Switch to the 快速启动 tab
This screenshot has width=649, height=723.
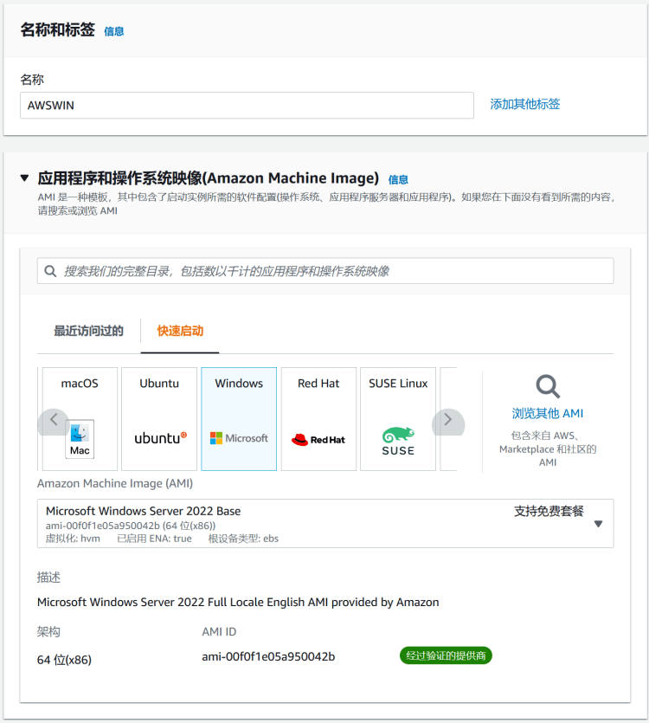[180, 331]
